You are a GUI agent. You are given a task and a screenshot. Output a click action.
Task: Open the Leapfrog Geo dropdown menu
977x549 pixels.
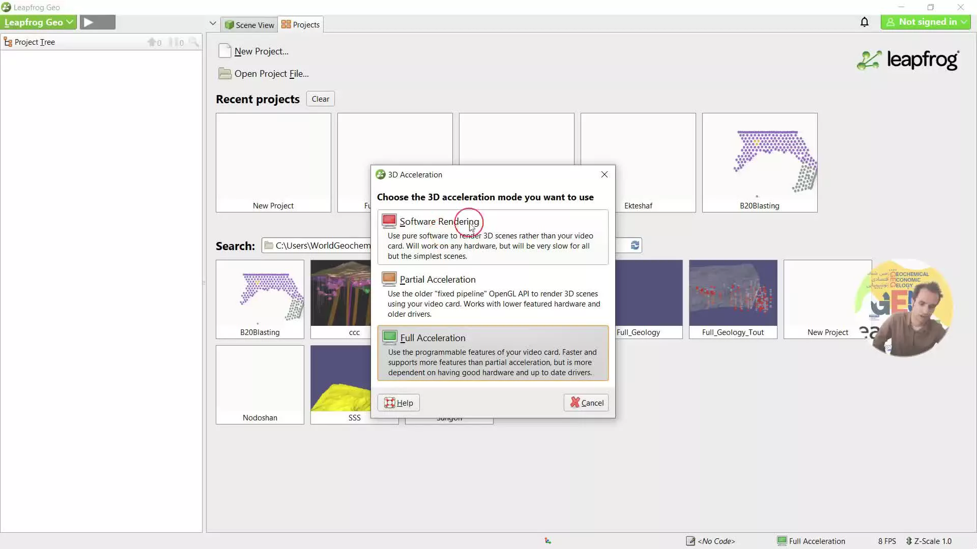38,22
